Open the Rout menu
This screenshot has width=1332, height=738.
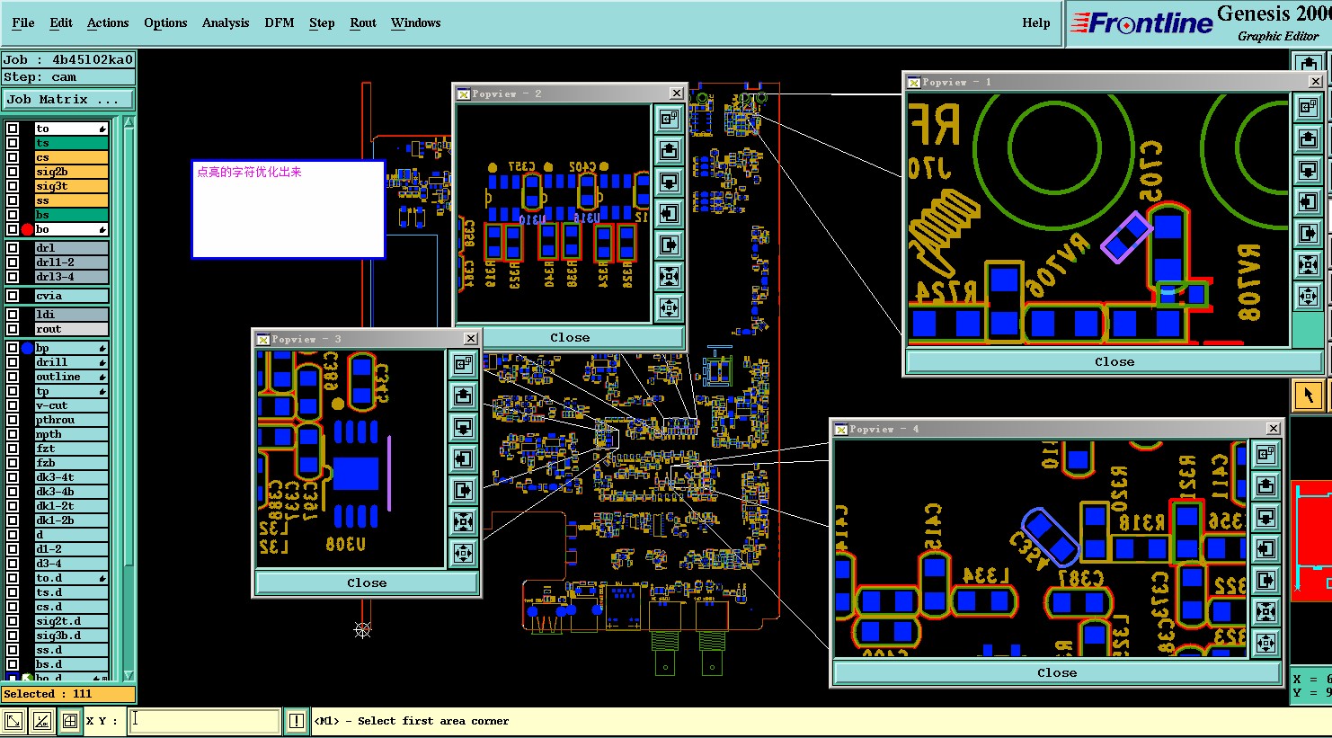coord(363,22)
